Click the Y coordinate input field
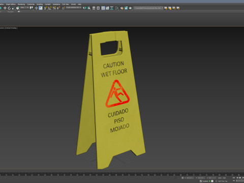This screenshot has width=244, height=183. (201, 178)
